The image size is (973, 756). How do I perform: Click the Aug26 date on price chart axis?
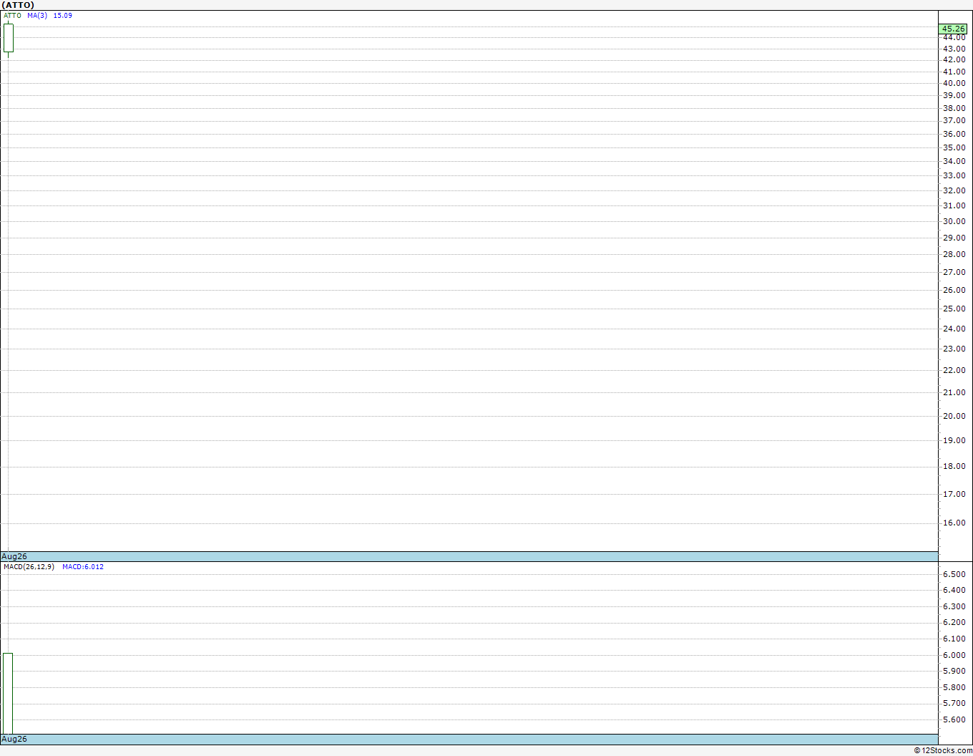click(14, 556)
